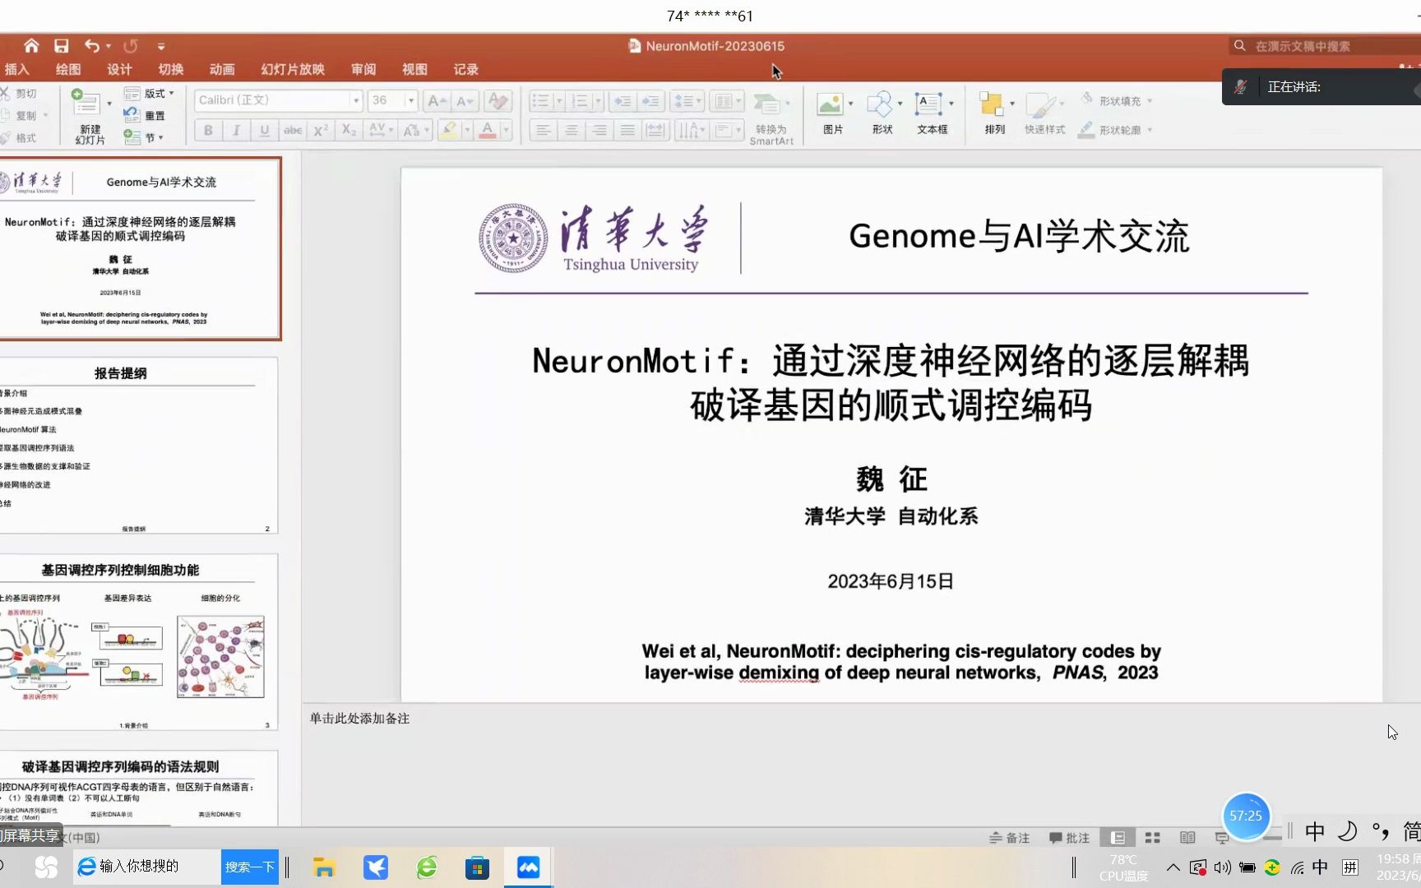
Task: Click the 转换为 SmartArt button
Action: click(x=771, y=118)
